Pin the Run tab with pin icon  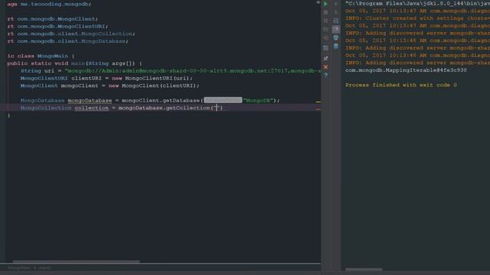click(x=325, y=58)
